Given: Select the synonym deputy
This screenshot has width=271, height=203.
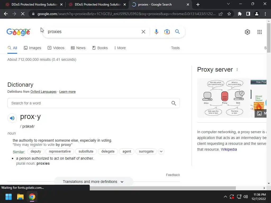Looking at the screenshot, I should tap(36, 151).
